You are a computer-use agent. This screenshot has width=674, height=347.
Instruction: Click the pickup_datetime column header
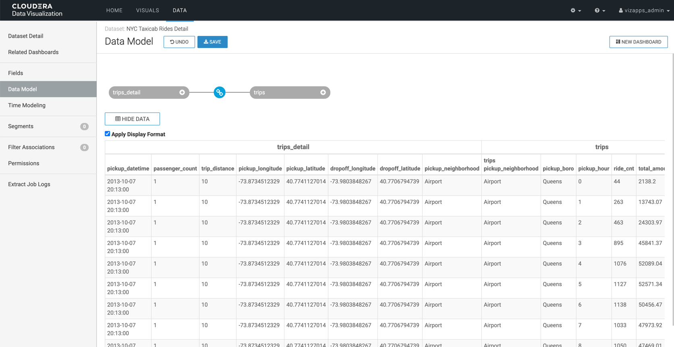[x=128, y=168]
